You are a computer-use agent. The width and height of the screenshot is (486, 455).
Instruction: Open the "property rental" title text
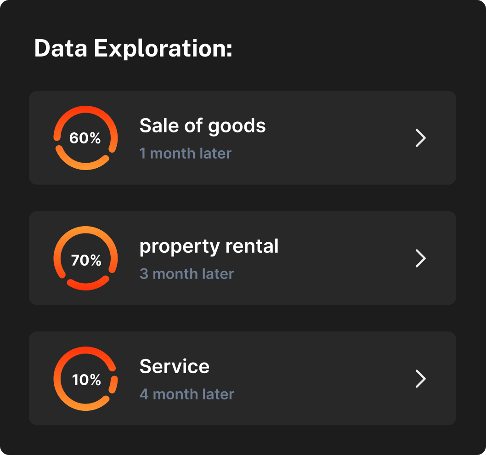tap(209, 246)
